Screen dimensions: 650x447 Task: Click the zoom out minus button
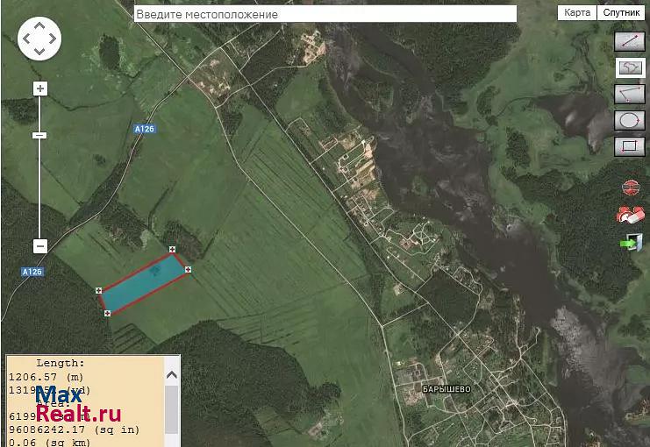[x=39, y=246]
